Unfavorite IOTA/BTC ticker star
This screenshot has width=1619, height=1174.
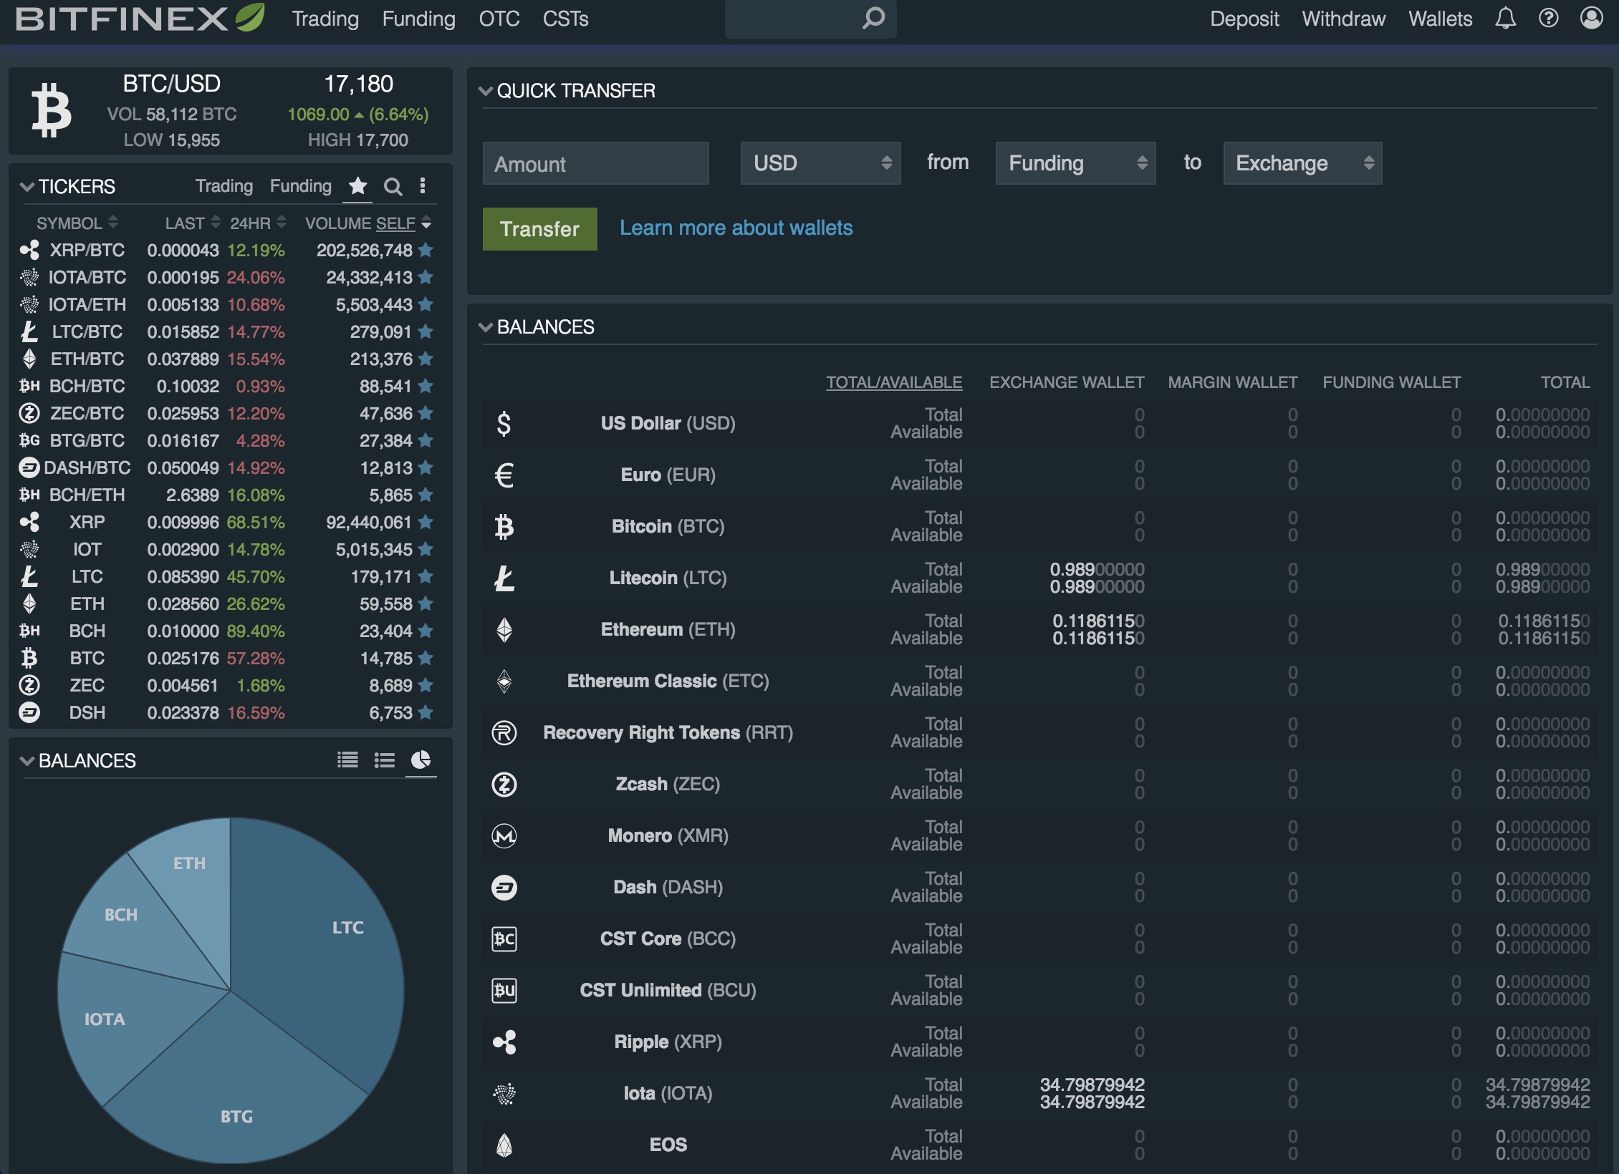click(x=426, y=277)
